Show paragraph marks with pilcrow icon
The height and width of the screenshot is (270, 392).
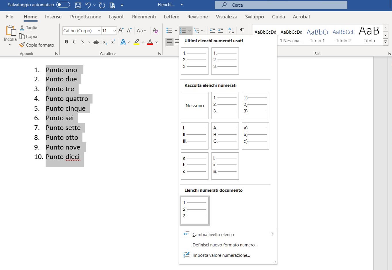click(242, 30)
